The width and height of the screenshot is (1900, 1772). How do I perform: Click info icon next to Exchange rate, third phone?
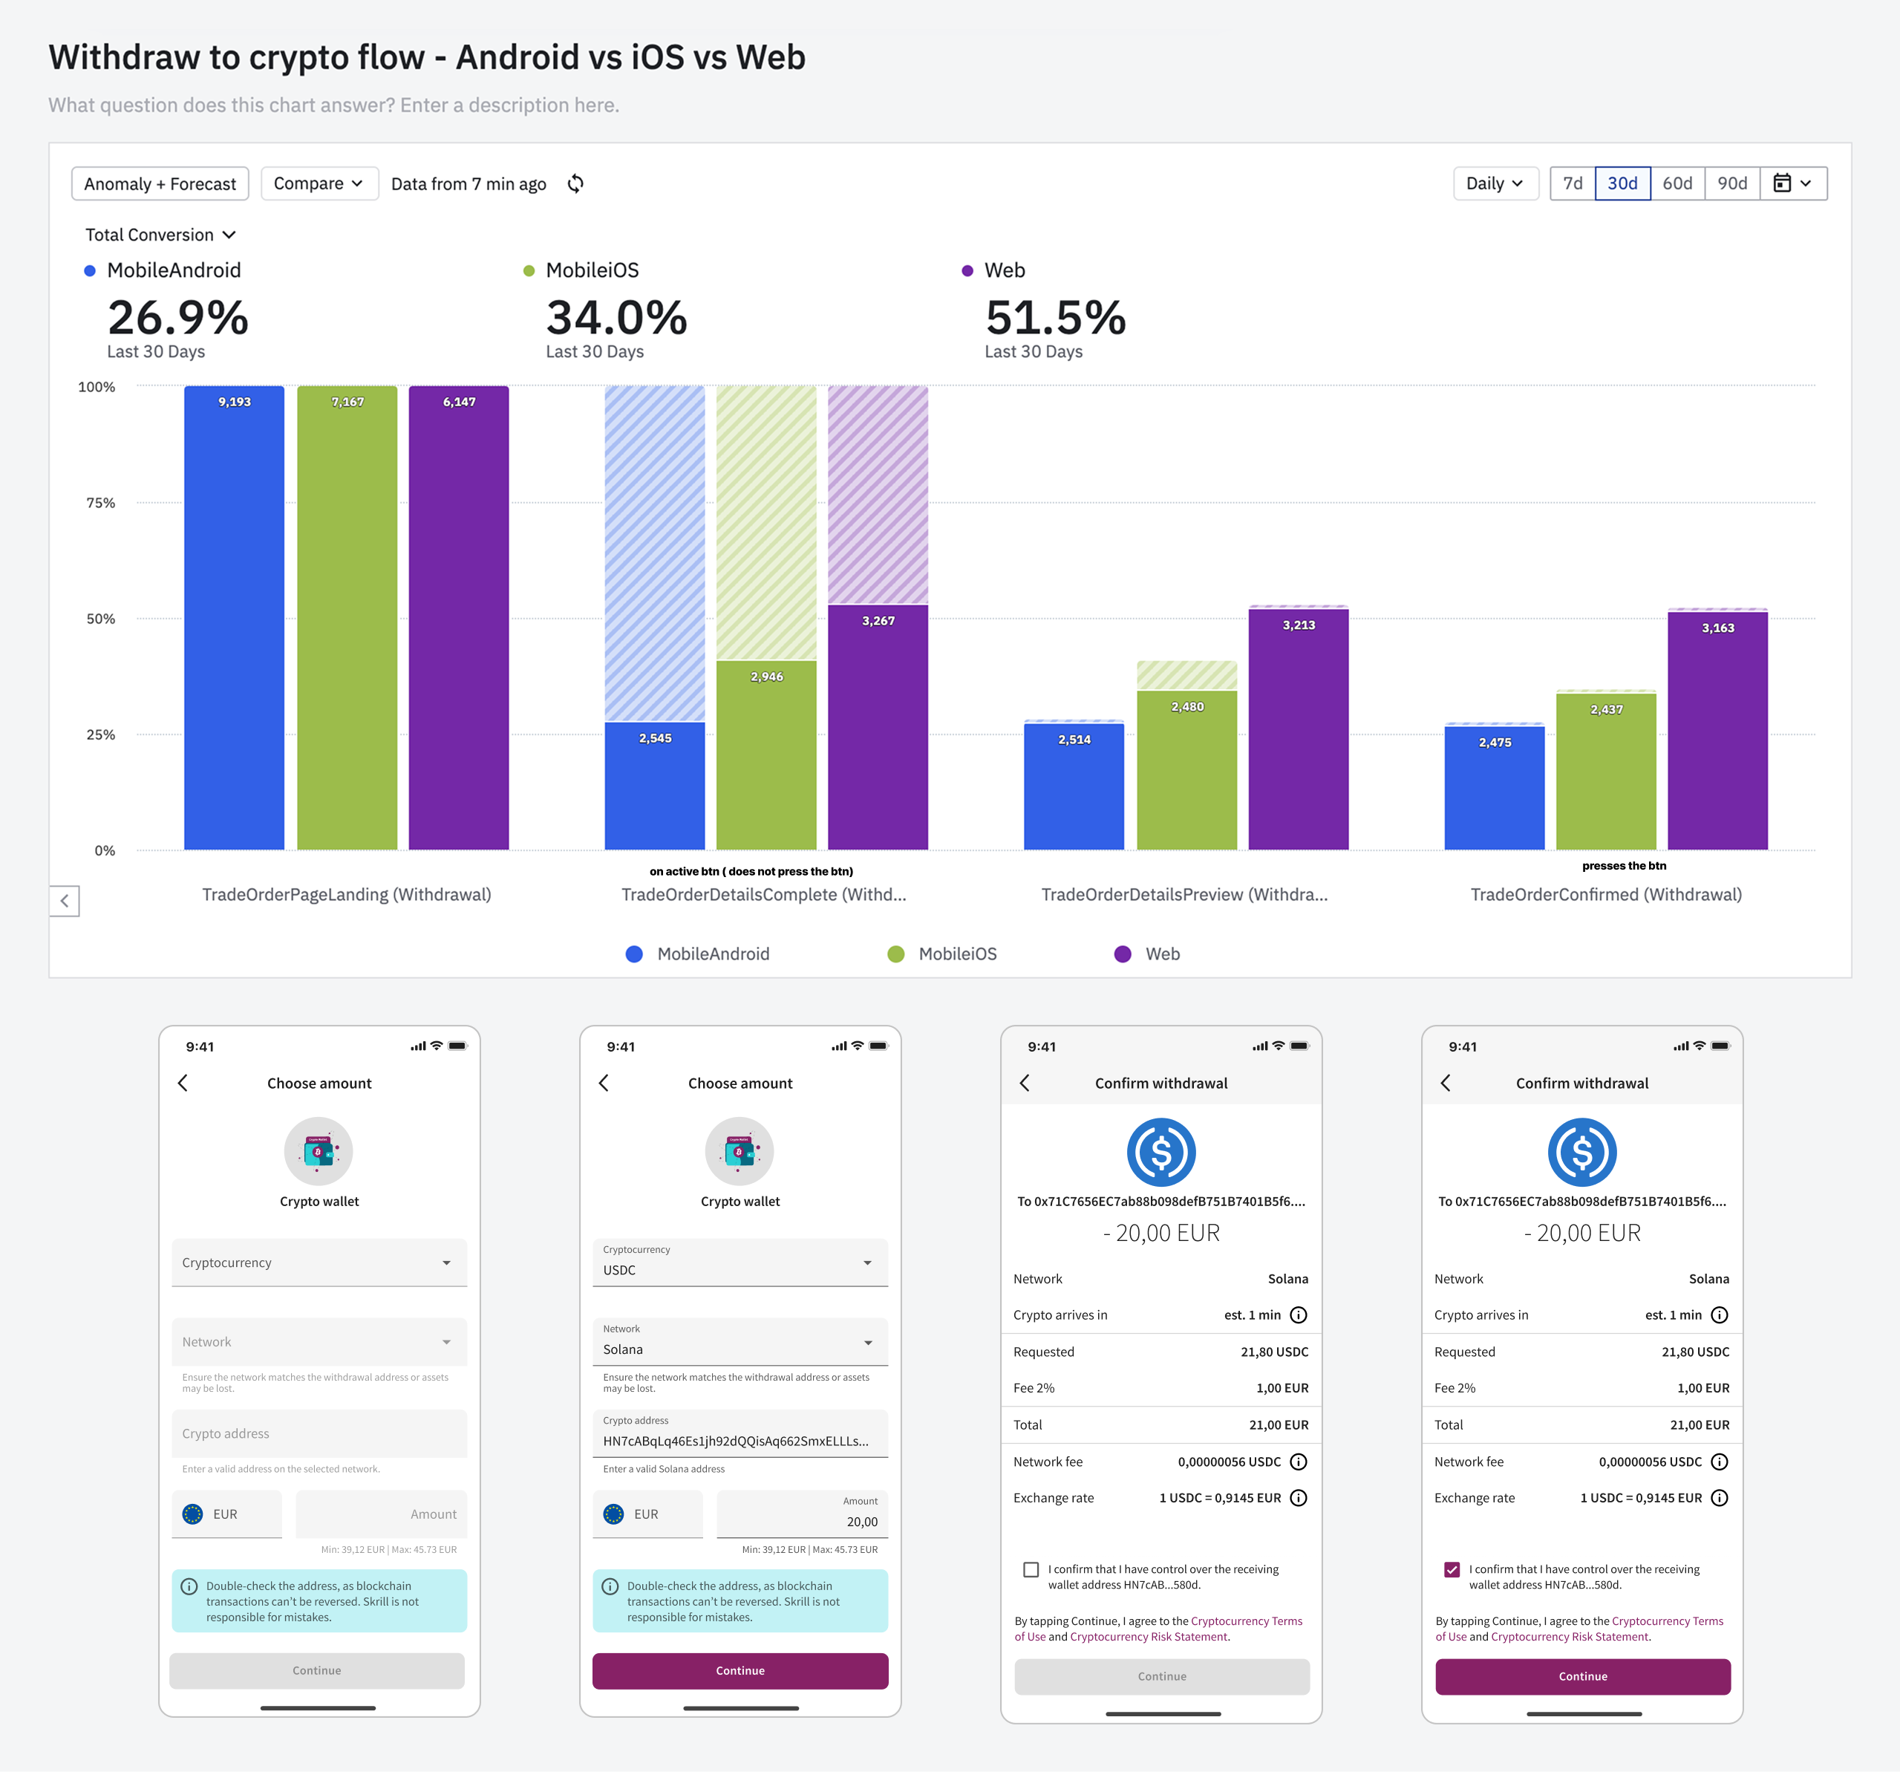click(1298, 1498)
